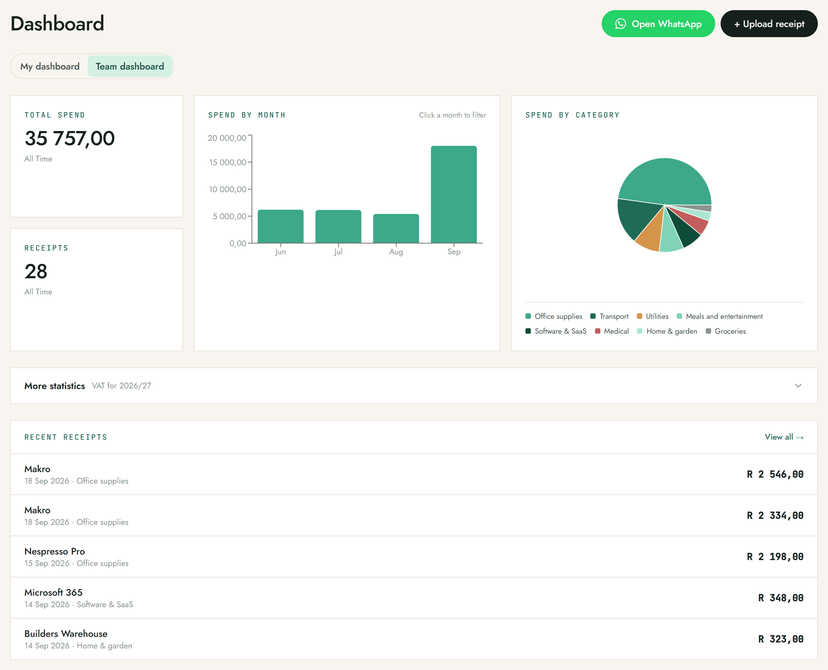Expand the More statistics chevron
The width and height of the screenshot is (828, 670).
[x=798, y=386]
